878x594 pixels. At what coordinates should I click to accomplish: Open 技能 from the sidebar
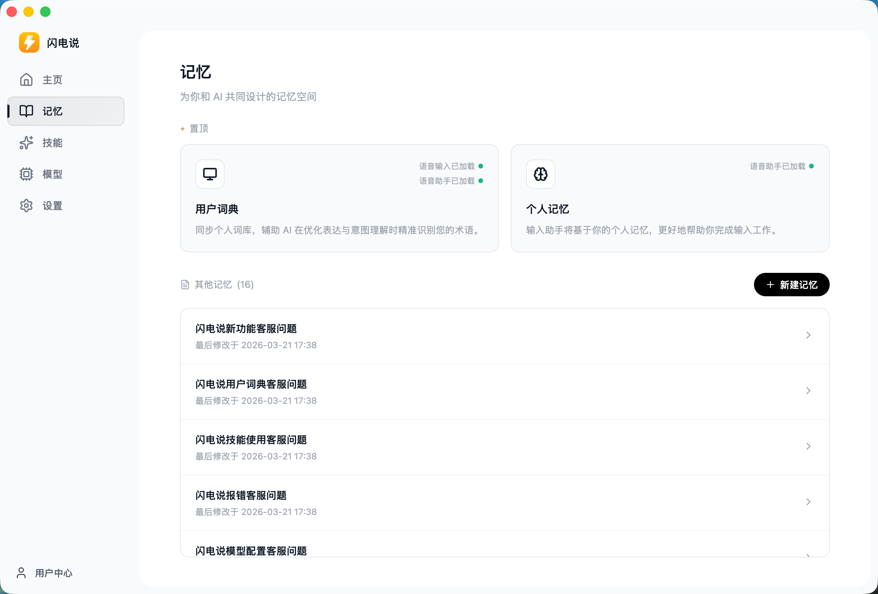coord(66,143)
